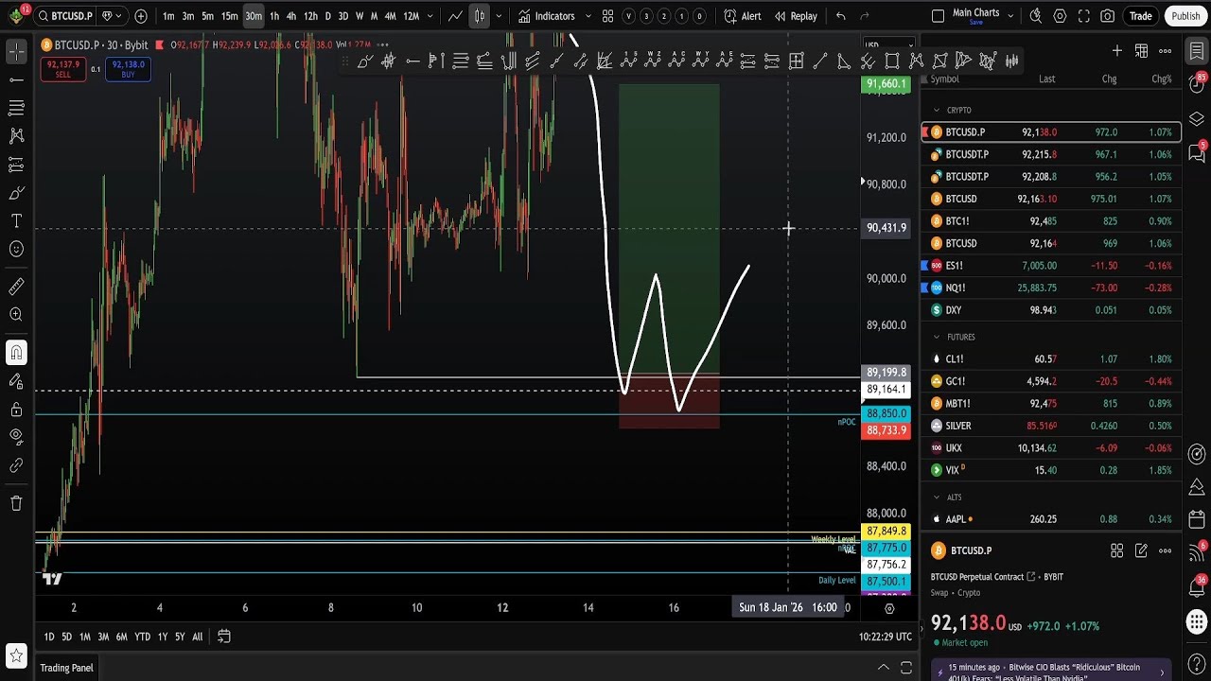The width and height of the screenshot is (1211, 681).
Task: Collapse the FUTURES watchlist section
Action: [x=937, y=337]
